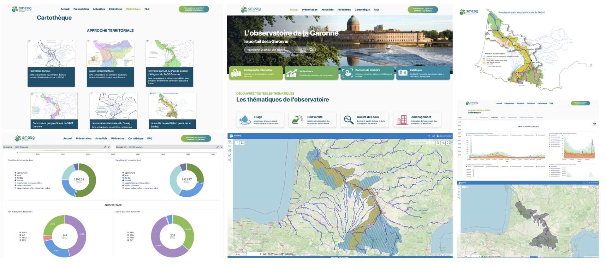The image size is (606, 267).
Task: Switch to Météorologie tab in Indicateurs
Action: tap(484, 118)
